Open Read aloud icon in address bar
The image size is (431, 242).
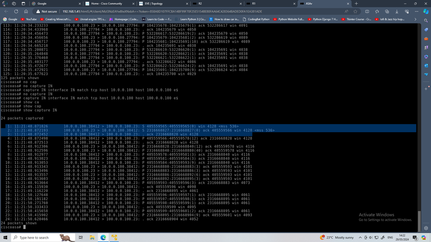(x=346, y=12)
